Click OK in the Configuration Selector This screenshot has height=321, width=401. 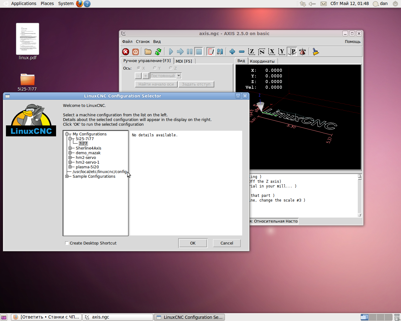(x=193, y=243)
